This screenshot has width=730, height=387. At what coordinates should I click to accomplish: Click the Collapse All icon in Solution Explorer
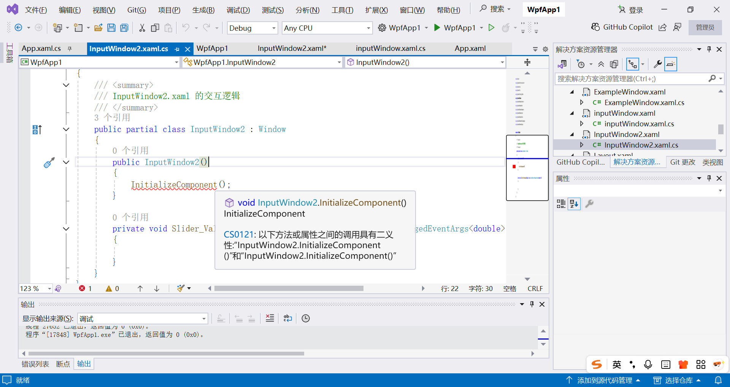[601, 64]
